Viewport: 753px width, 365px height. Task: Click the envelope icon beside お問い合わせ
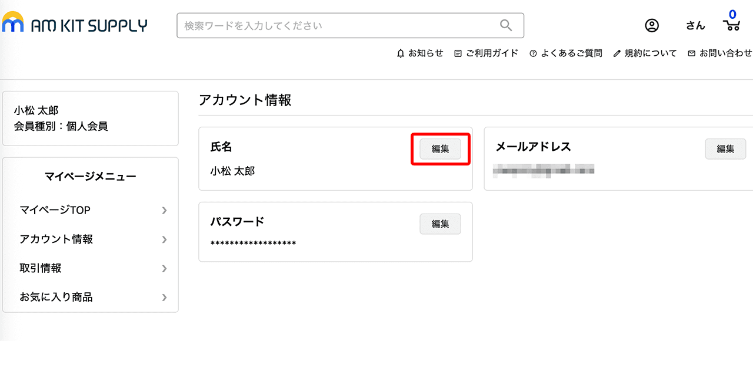pyautogui.click(x=691, y=53)
